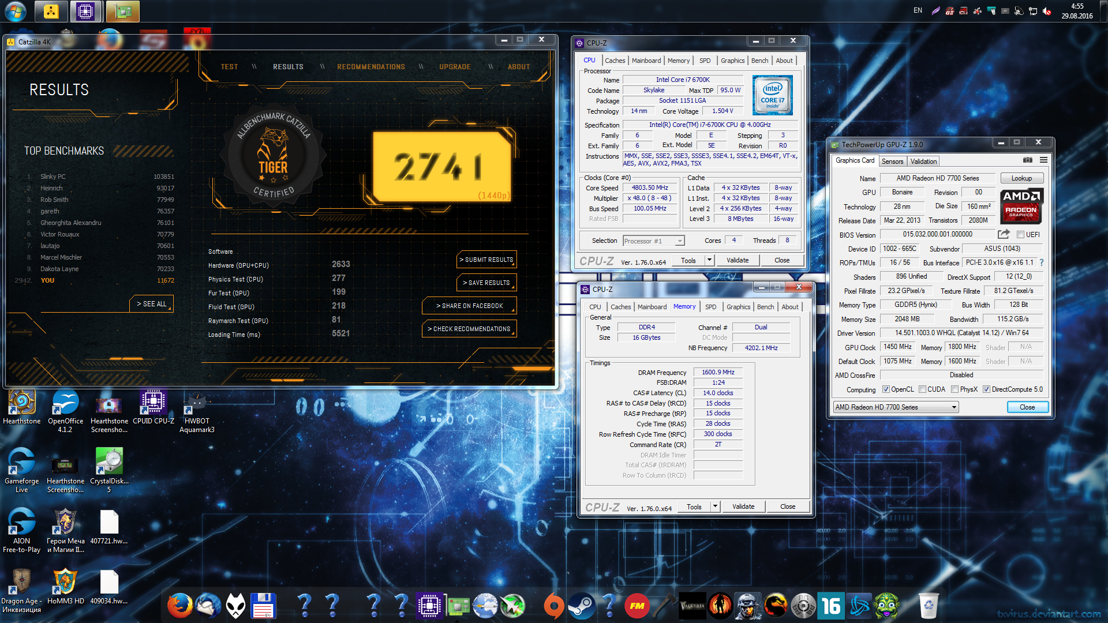Click the GPU-Z screenshot camera icon
The height and width of the screenshot is (623, 1108).
point(1028,160)
